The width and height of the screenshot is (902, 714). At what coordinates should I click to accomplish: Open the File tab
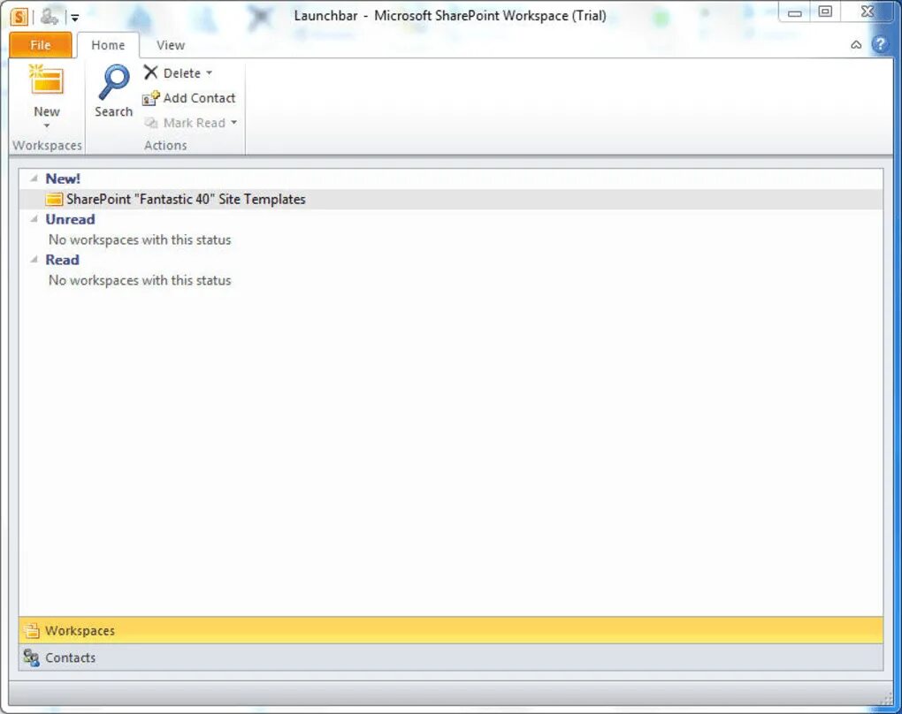[41, 45]
